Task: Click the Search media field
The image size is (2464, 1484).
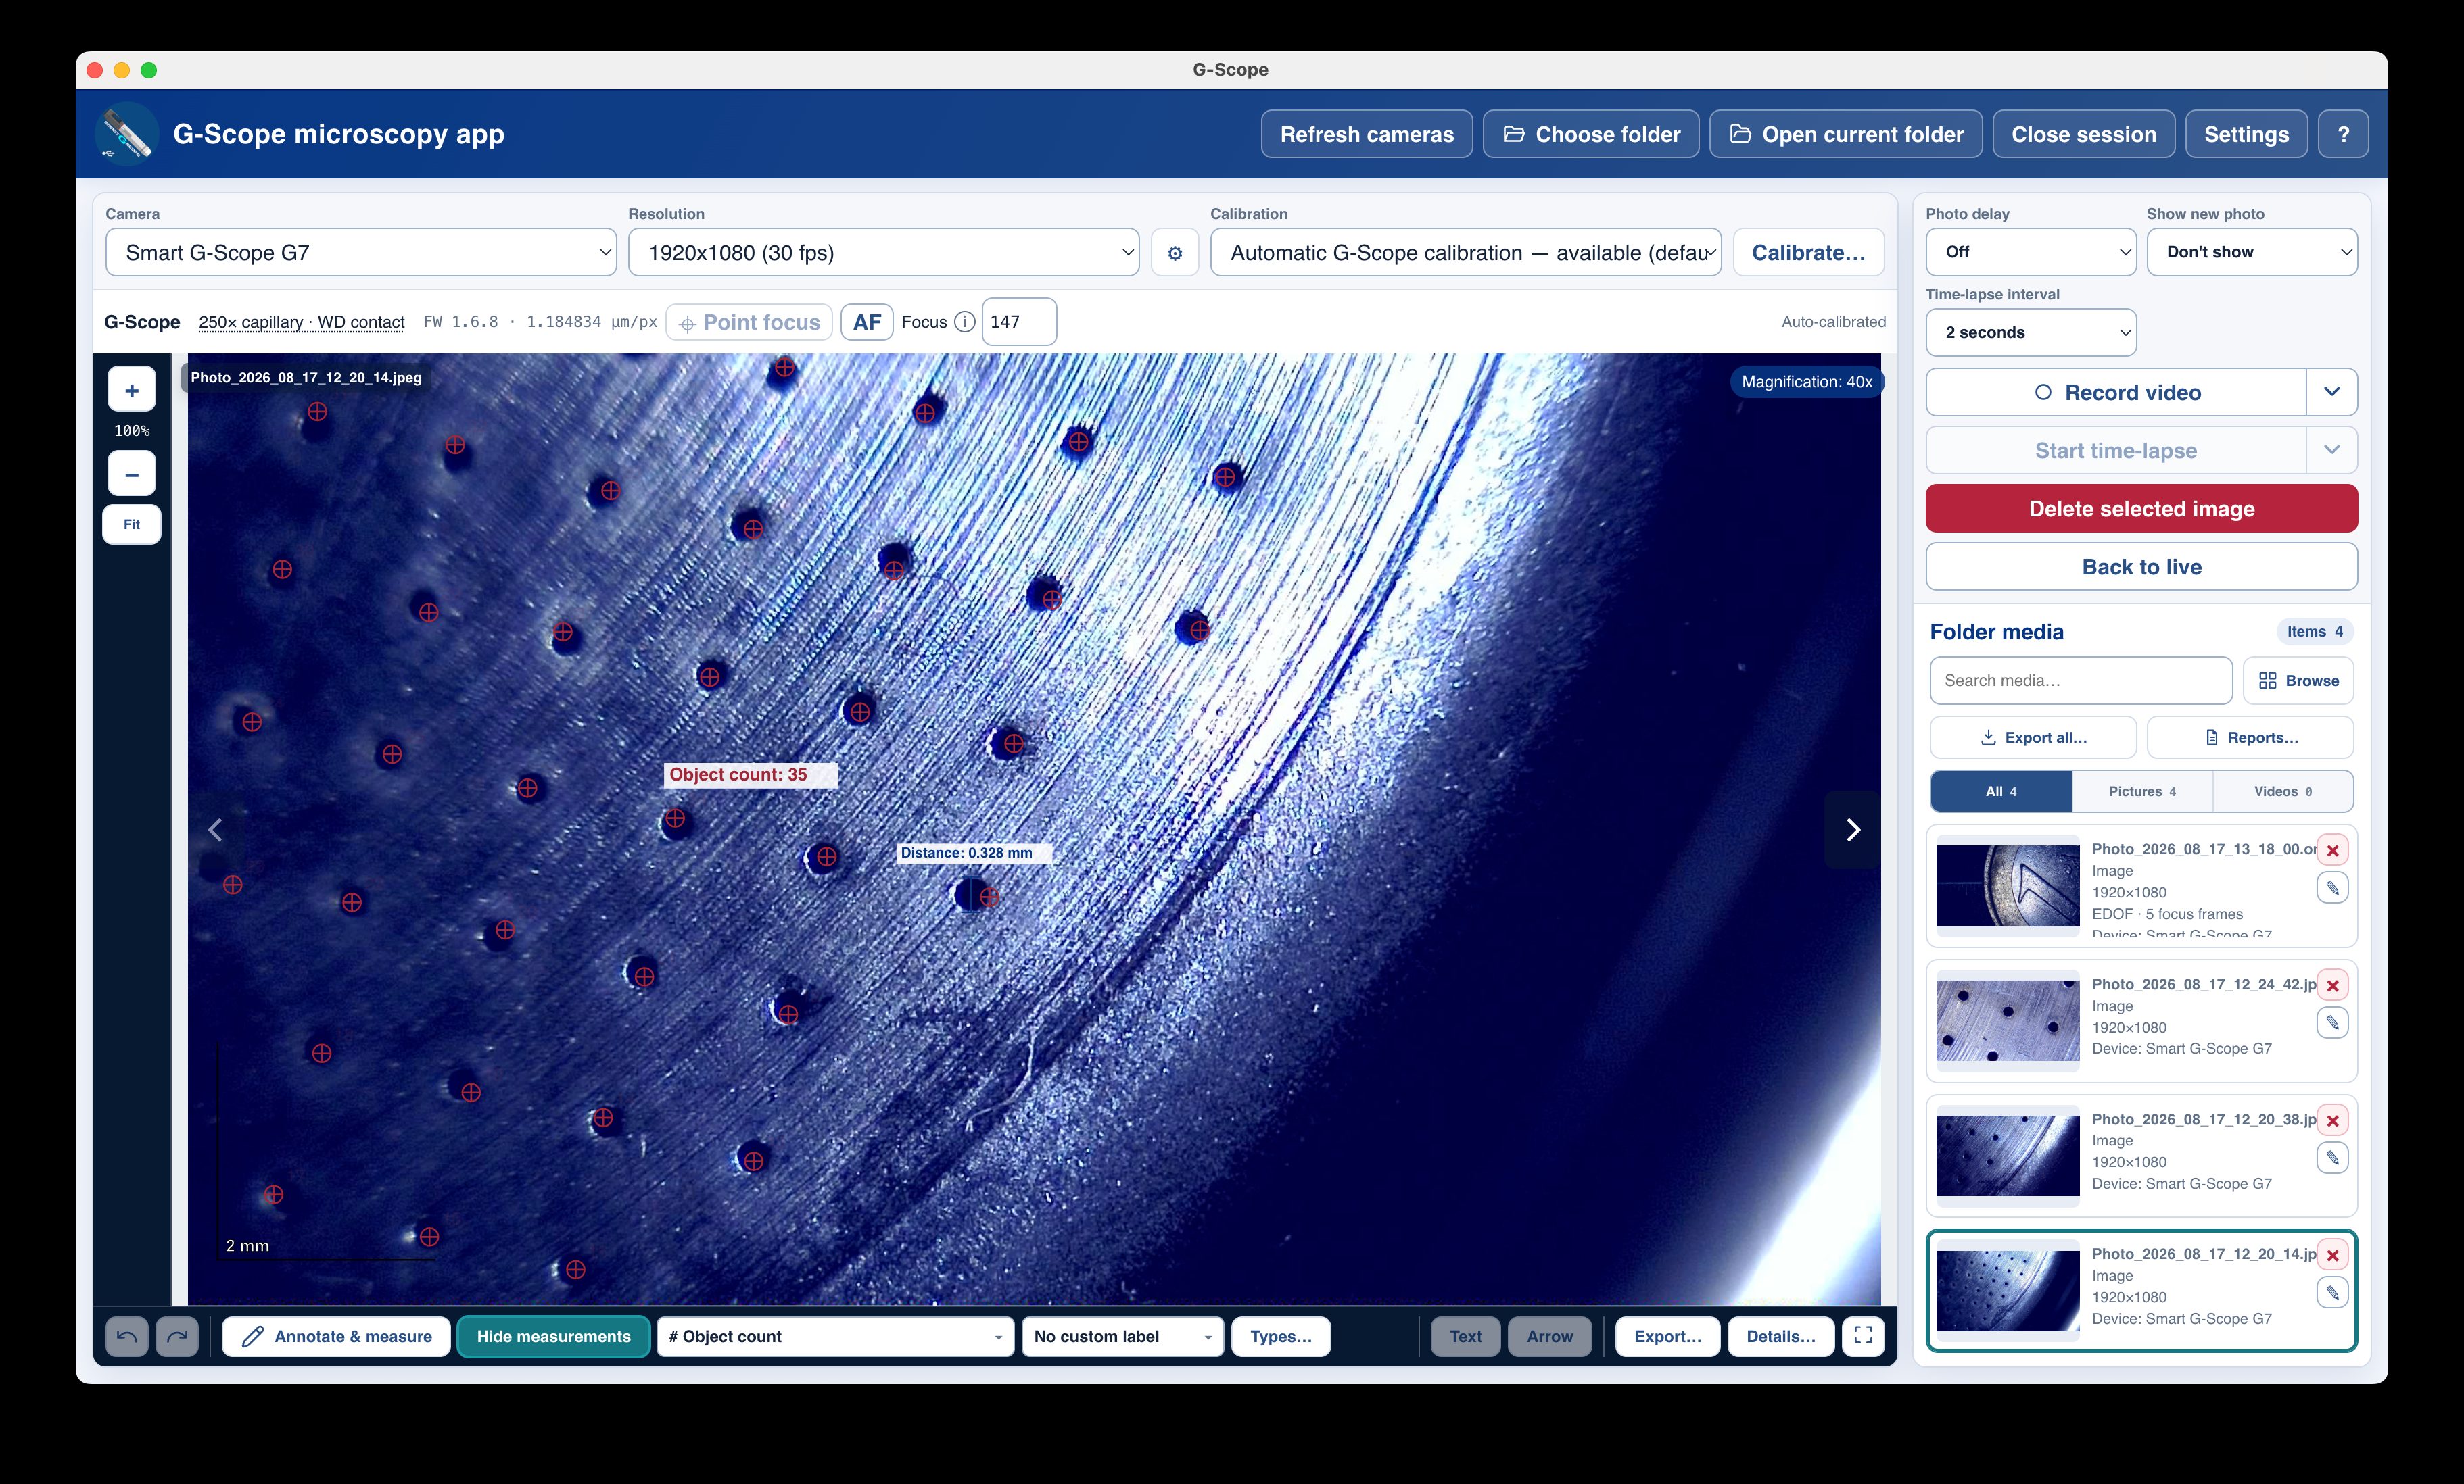Action: click(2081, 681)
